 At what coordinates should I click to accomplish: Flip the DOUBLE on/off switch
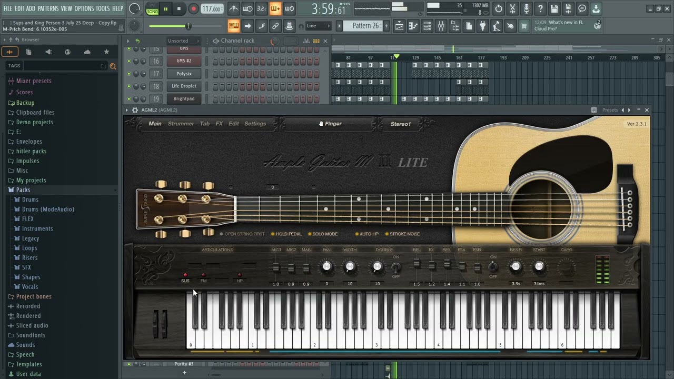pos(396,267)
